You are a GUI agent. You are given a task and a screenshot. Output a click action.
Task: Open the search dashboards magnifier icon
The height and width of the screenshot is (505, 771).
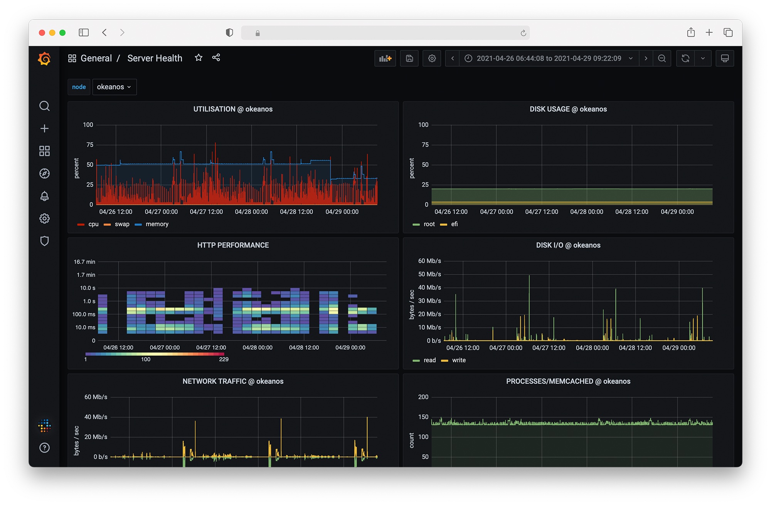[x=44, y=106]
